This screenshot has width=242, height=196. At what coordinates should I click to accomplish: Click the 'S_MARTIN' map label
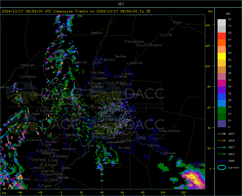click(111, 120)
